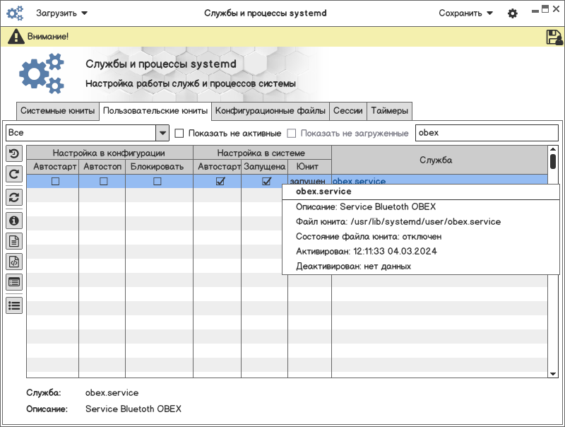Image resolution: width=565 pixels, height=427 pixels.
Task: Switch to the Таймеры tab
Action: point(389,111)
